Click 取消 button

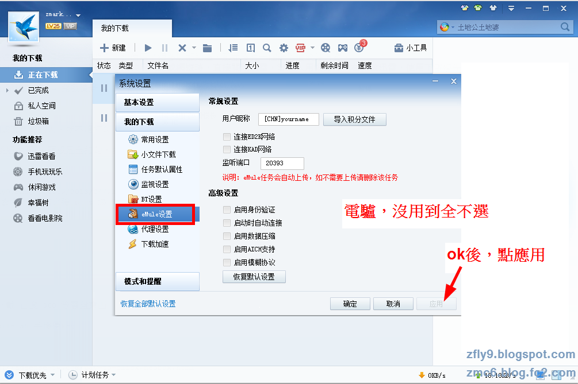click(x=393, y=304)
